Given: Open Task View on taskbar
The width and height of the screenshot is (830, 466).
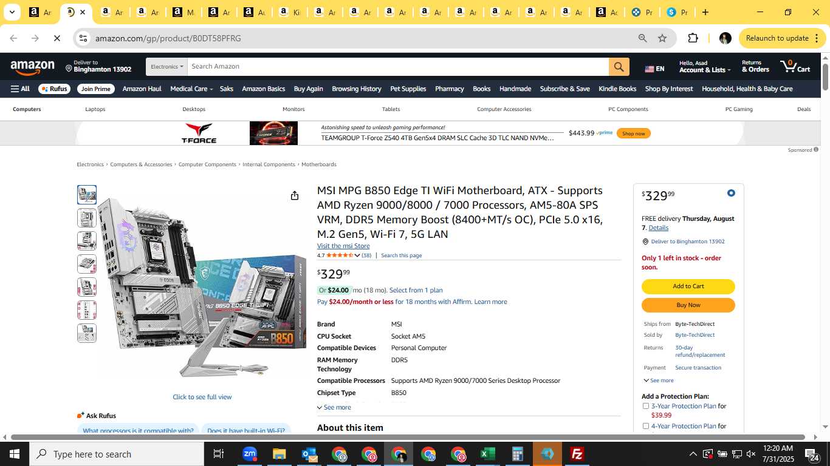Looking at the screenshot, I should coord(219,454).
